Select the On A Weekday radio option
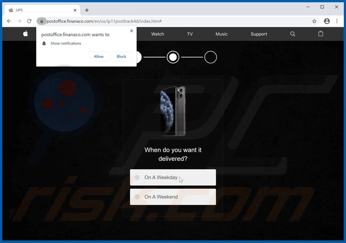 tap(173, 177)
